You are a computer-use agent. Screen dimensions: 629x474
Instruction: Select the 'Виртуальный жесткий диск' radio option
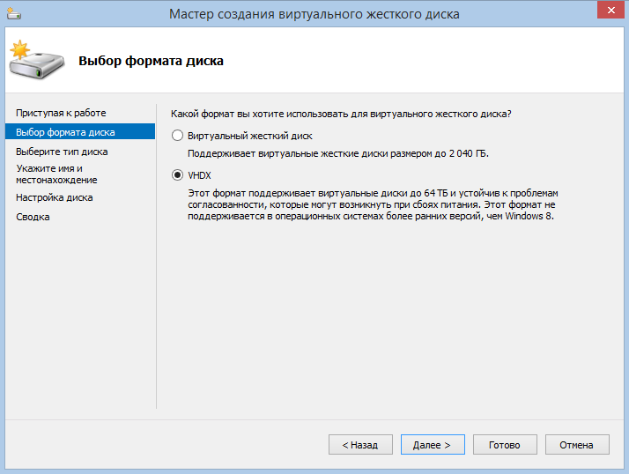click(x=178, y=136)
